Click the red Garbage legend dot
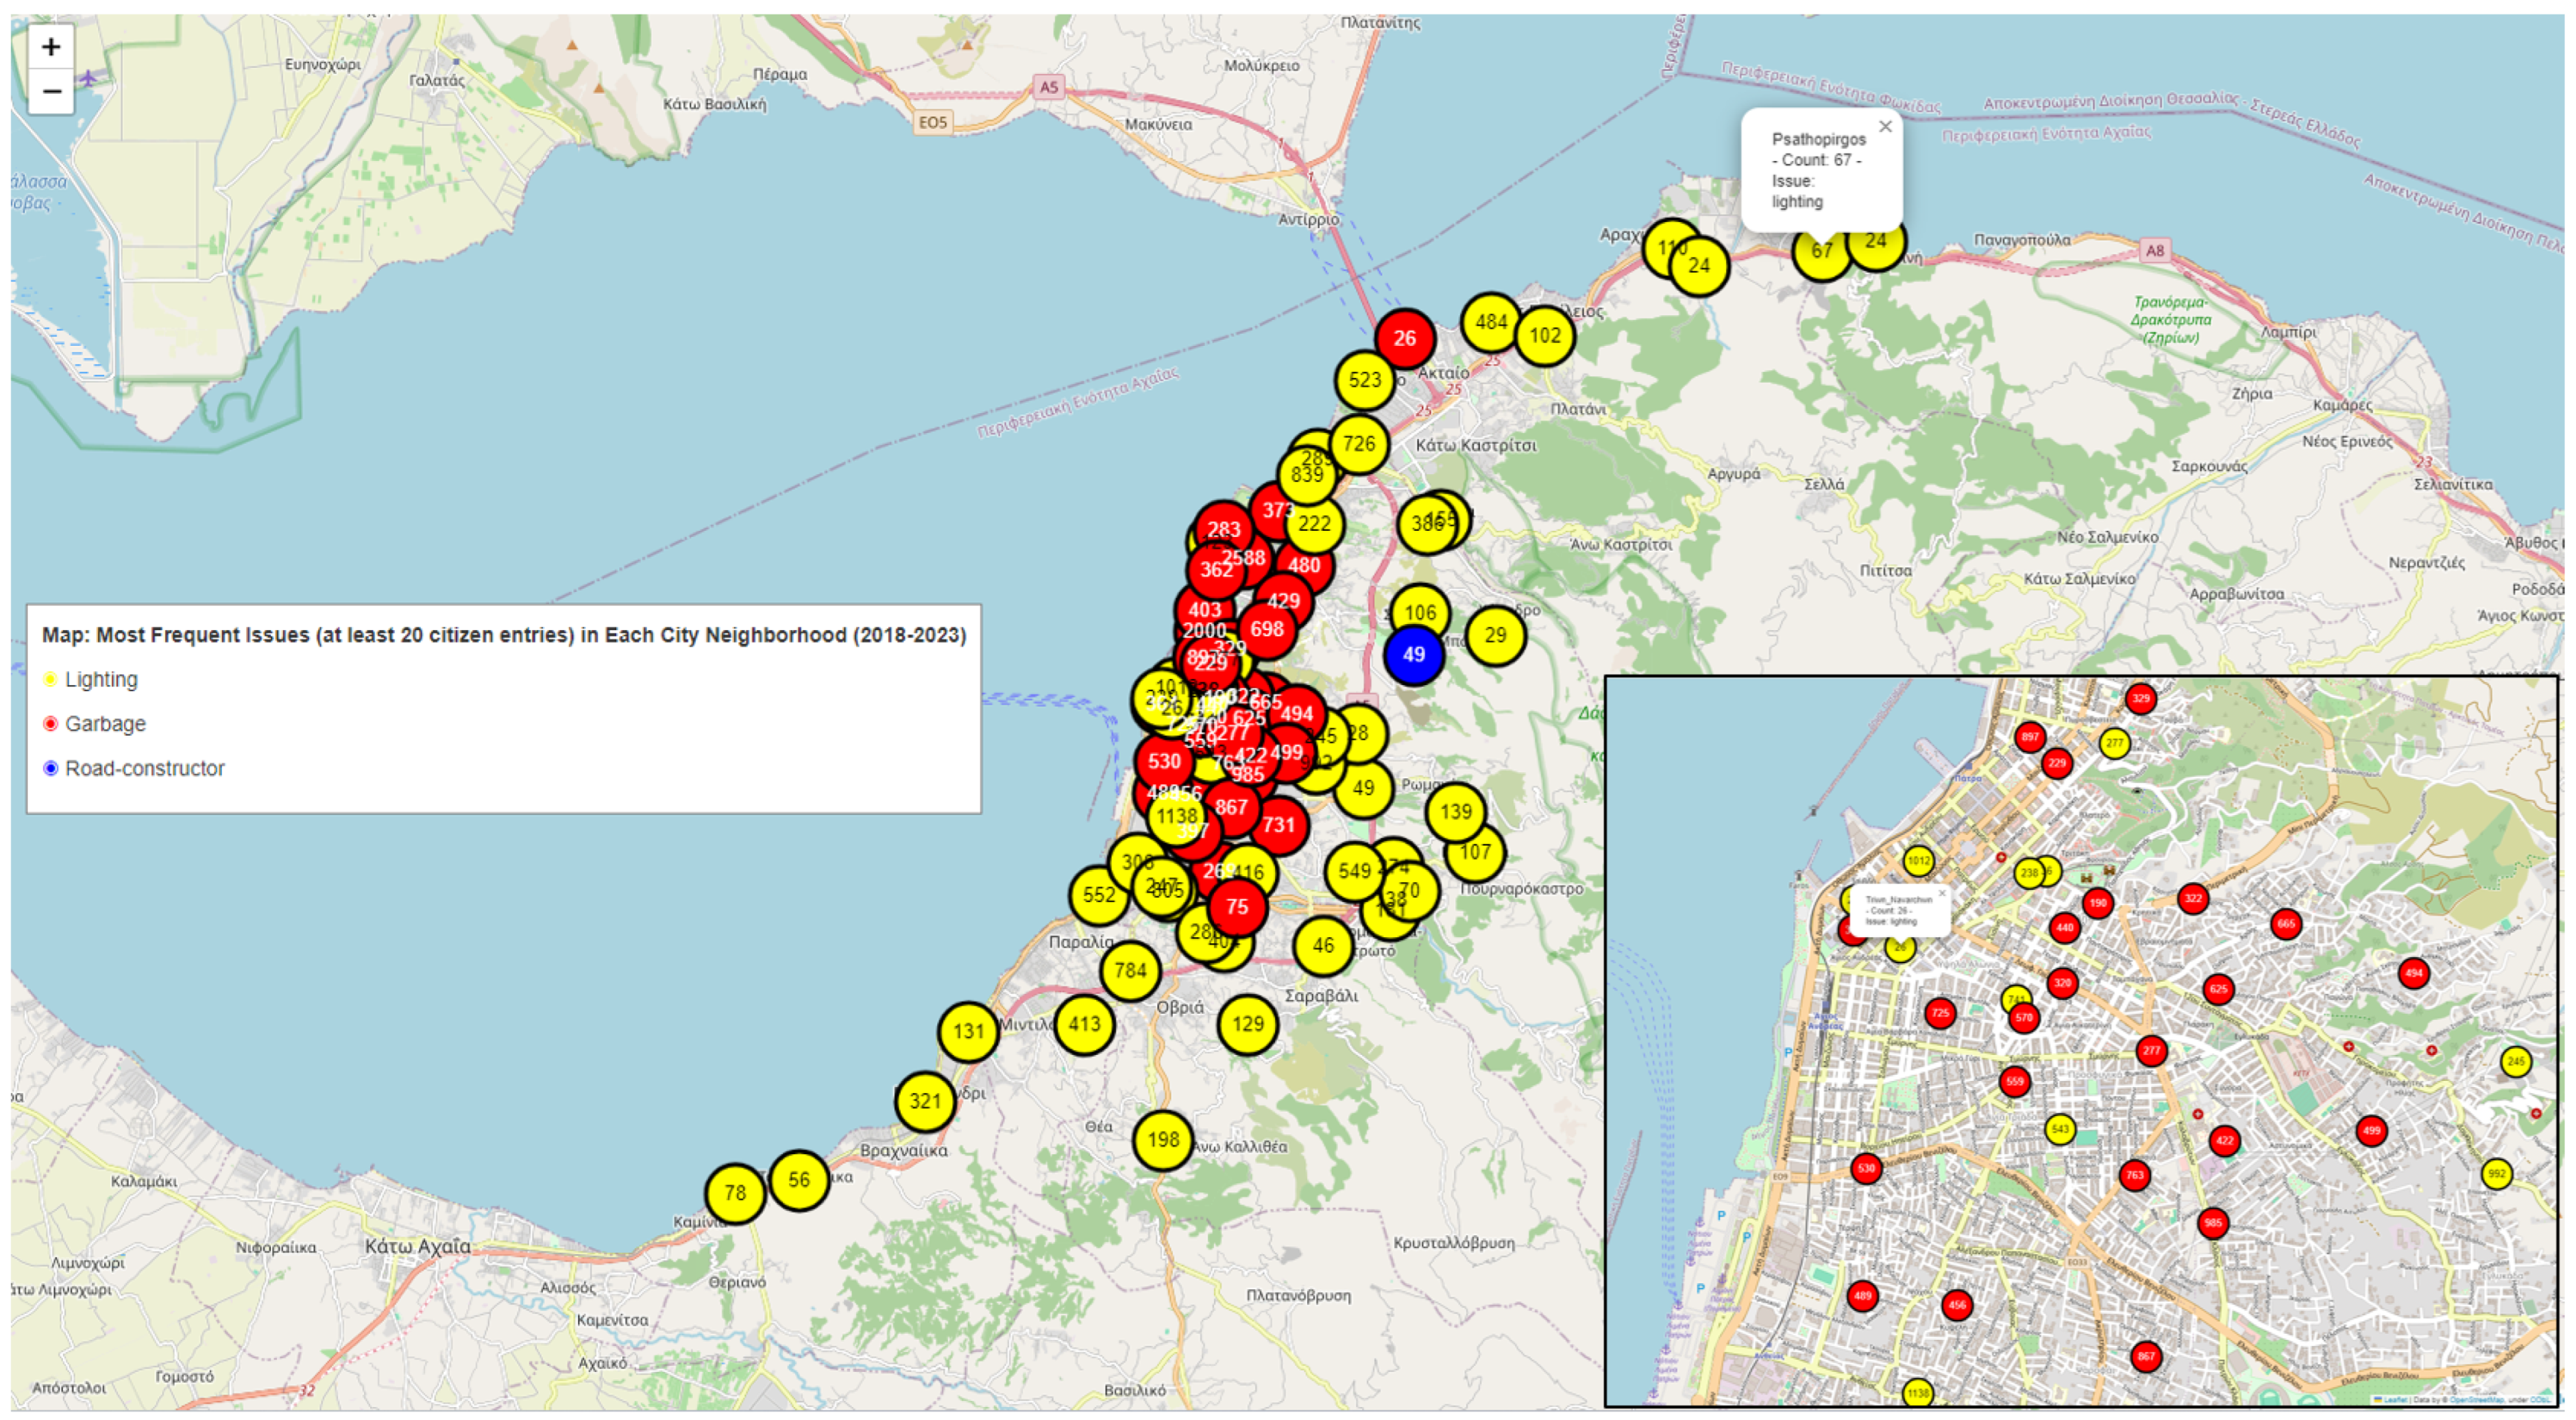 [50, 725]
